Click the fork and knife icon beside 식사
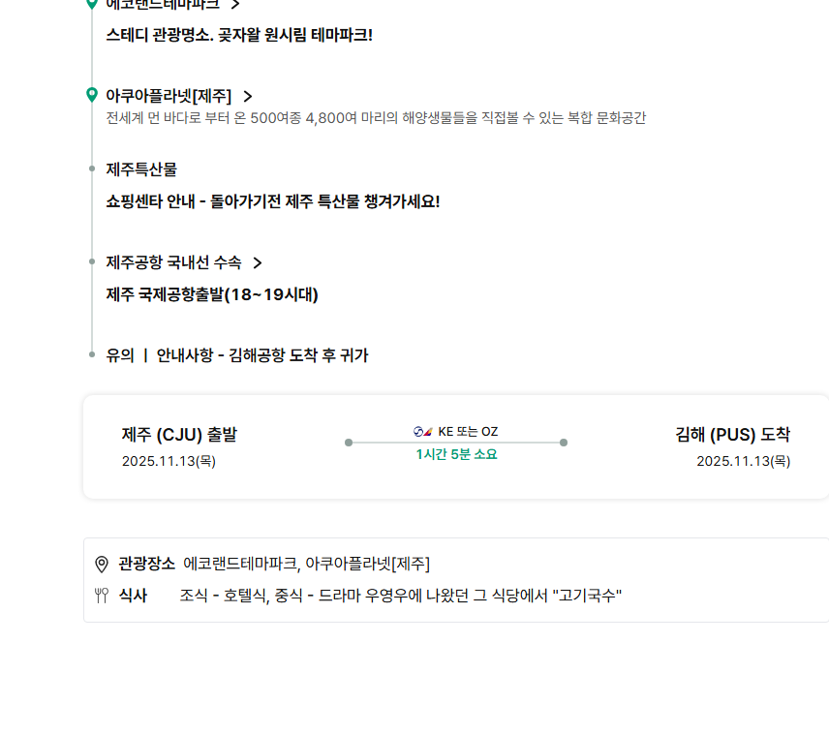The height and width of the screenshot is (735, 829). pyautogui.click(x=102, y=596)
